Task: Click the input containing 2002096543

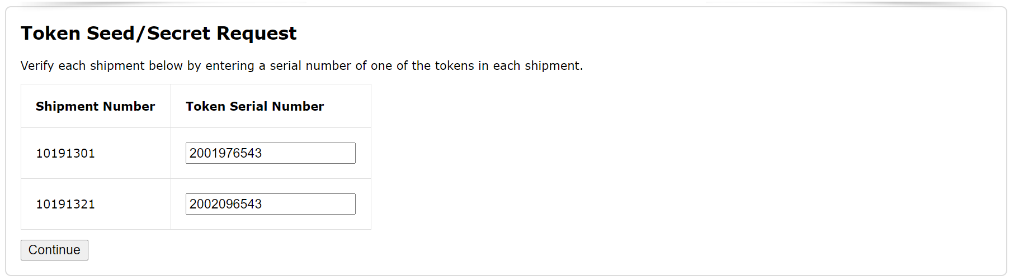Action: [270, 204]
